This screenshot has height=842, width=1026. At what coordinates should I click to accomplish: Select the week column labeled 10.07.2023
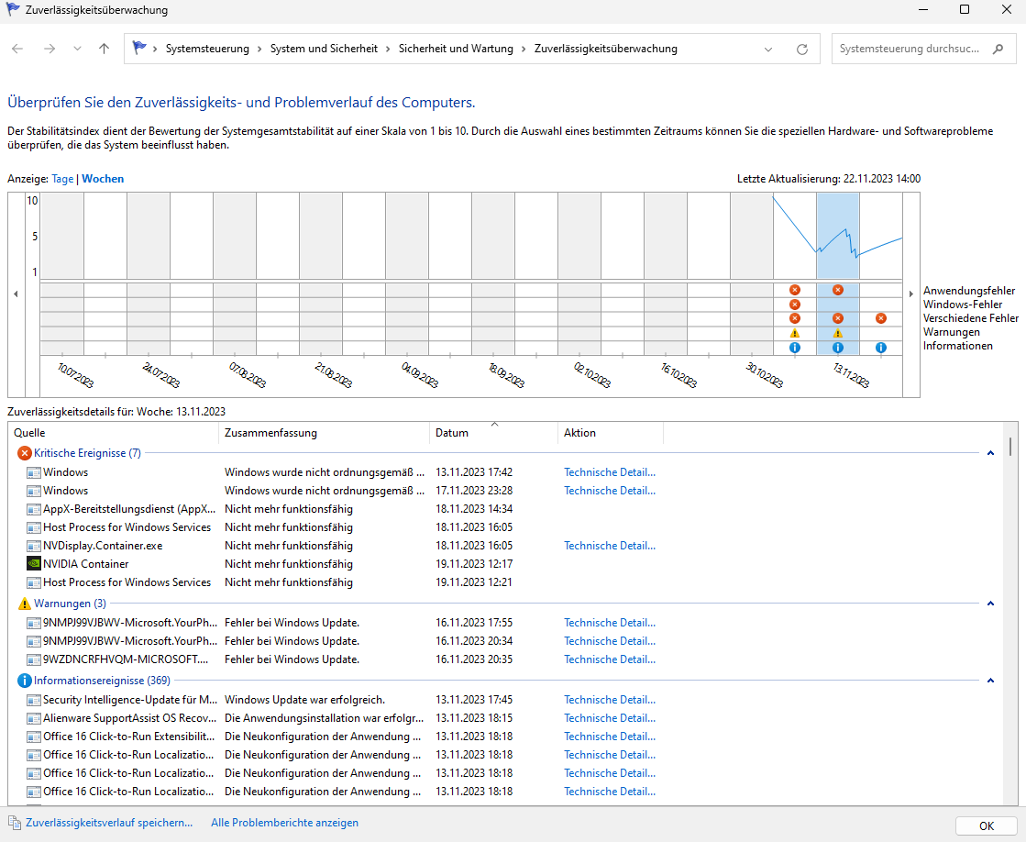(x=62, y=273)
